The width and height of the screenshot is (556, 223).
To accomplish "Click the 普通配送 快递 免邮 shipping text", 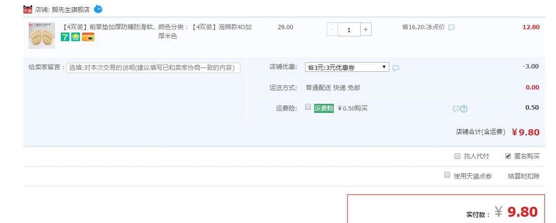I will point(333,88).
